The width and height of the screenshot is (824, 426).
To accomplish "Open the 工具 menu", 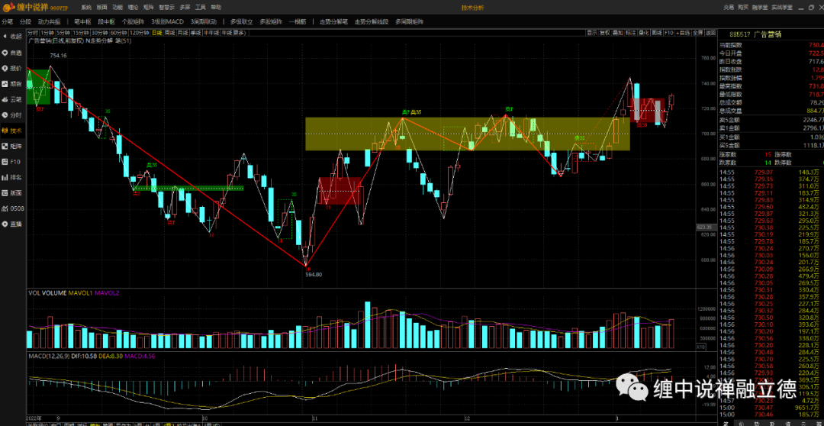I will 200,8.
